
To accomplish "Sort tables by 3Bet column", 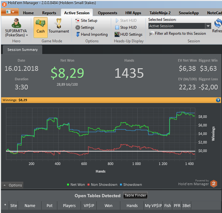I will (x=186, y=205).
